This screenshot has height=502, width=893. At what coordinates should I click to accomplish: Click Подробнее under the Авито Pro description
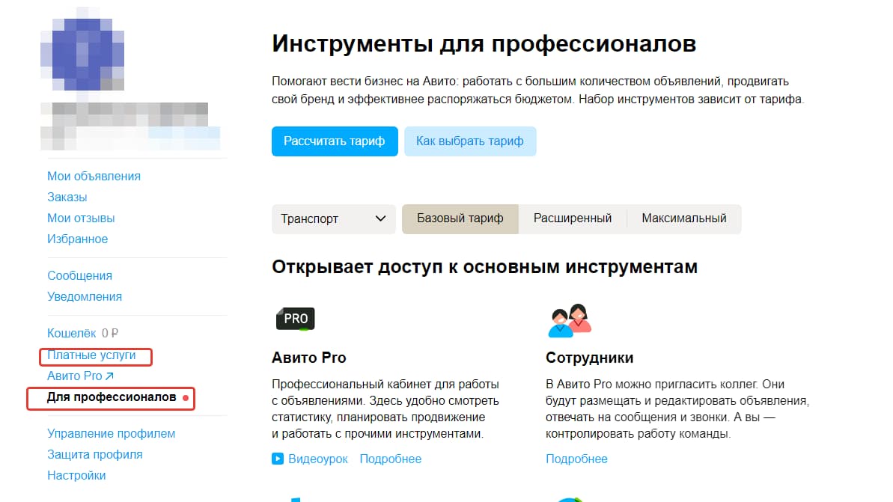coord(391,459)
